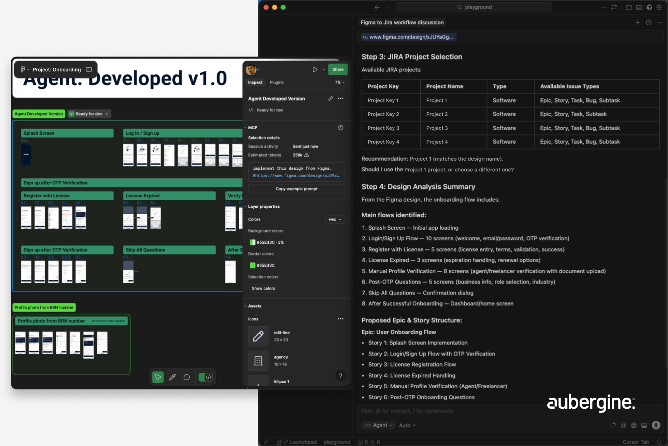Open the Hex color format dropdown
Viewport: 668px width, 446px height.
point(335,219)
